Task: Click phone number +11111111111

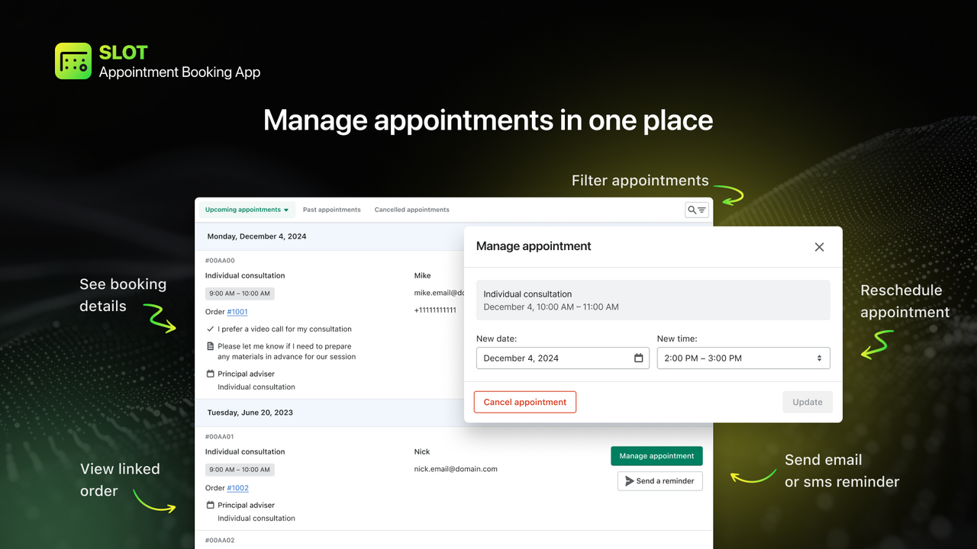Action: (435, 310)
